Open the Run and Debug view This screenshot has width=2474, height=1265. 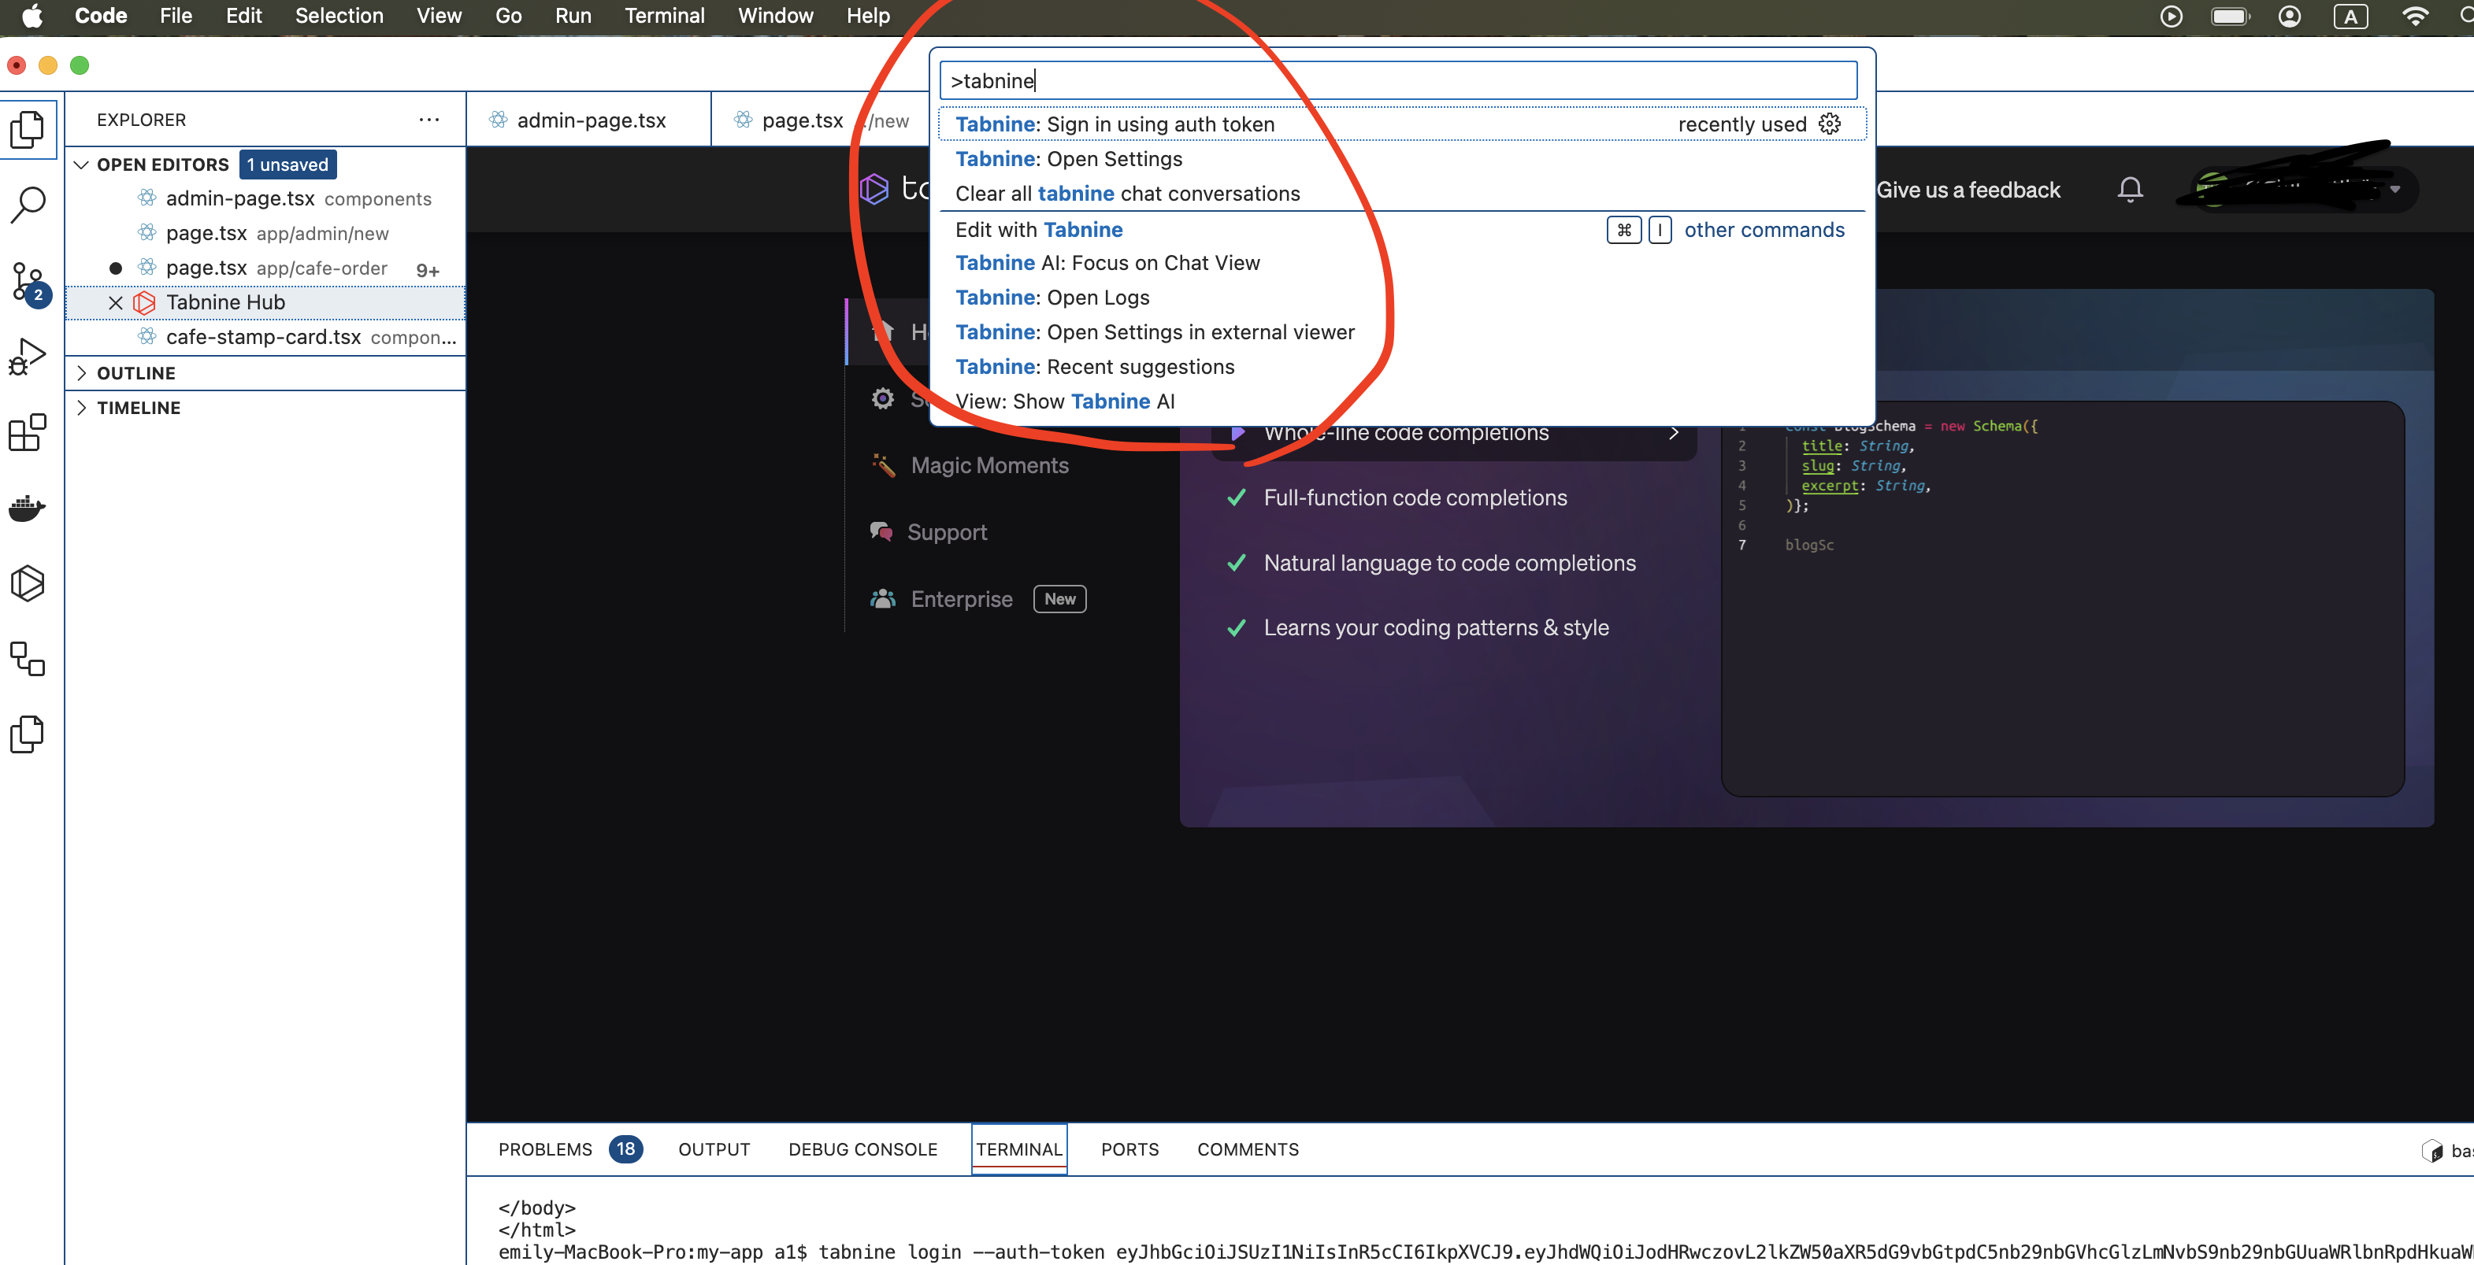[x=29, y=356]
